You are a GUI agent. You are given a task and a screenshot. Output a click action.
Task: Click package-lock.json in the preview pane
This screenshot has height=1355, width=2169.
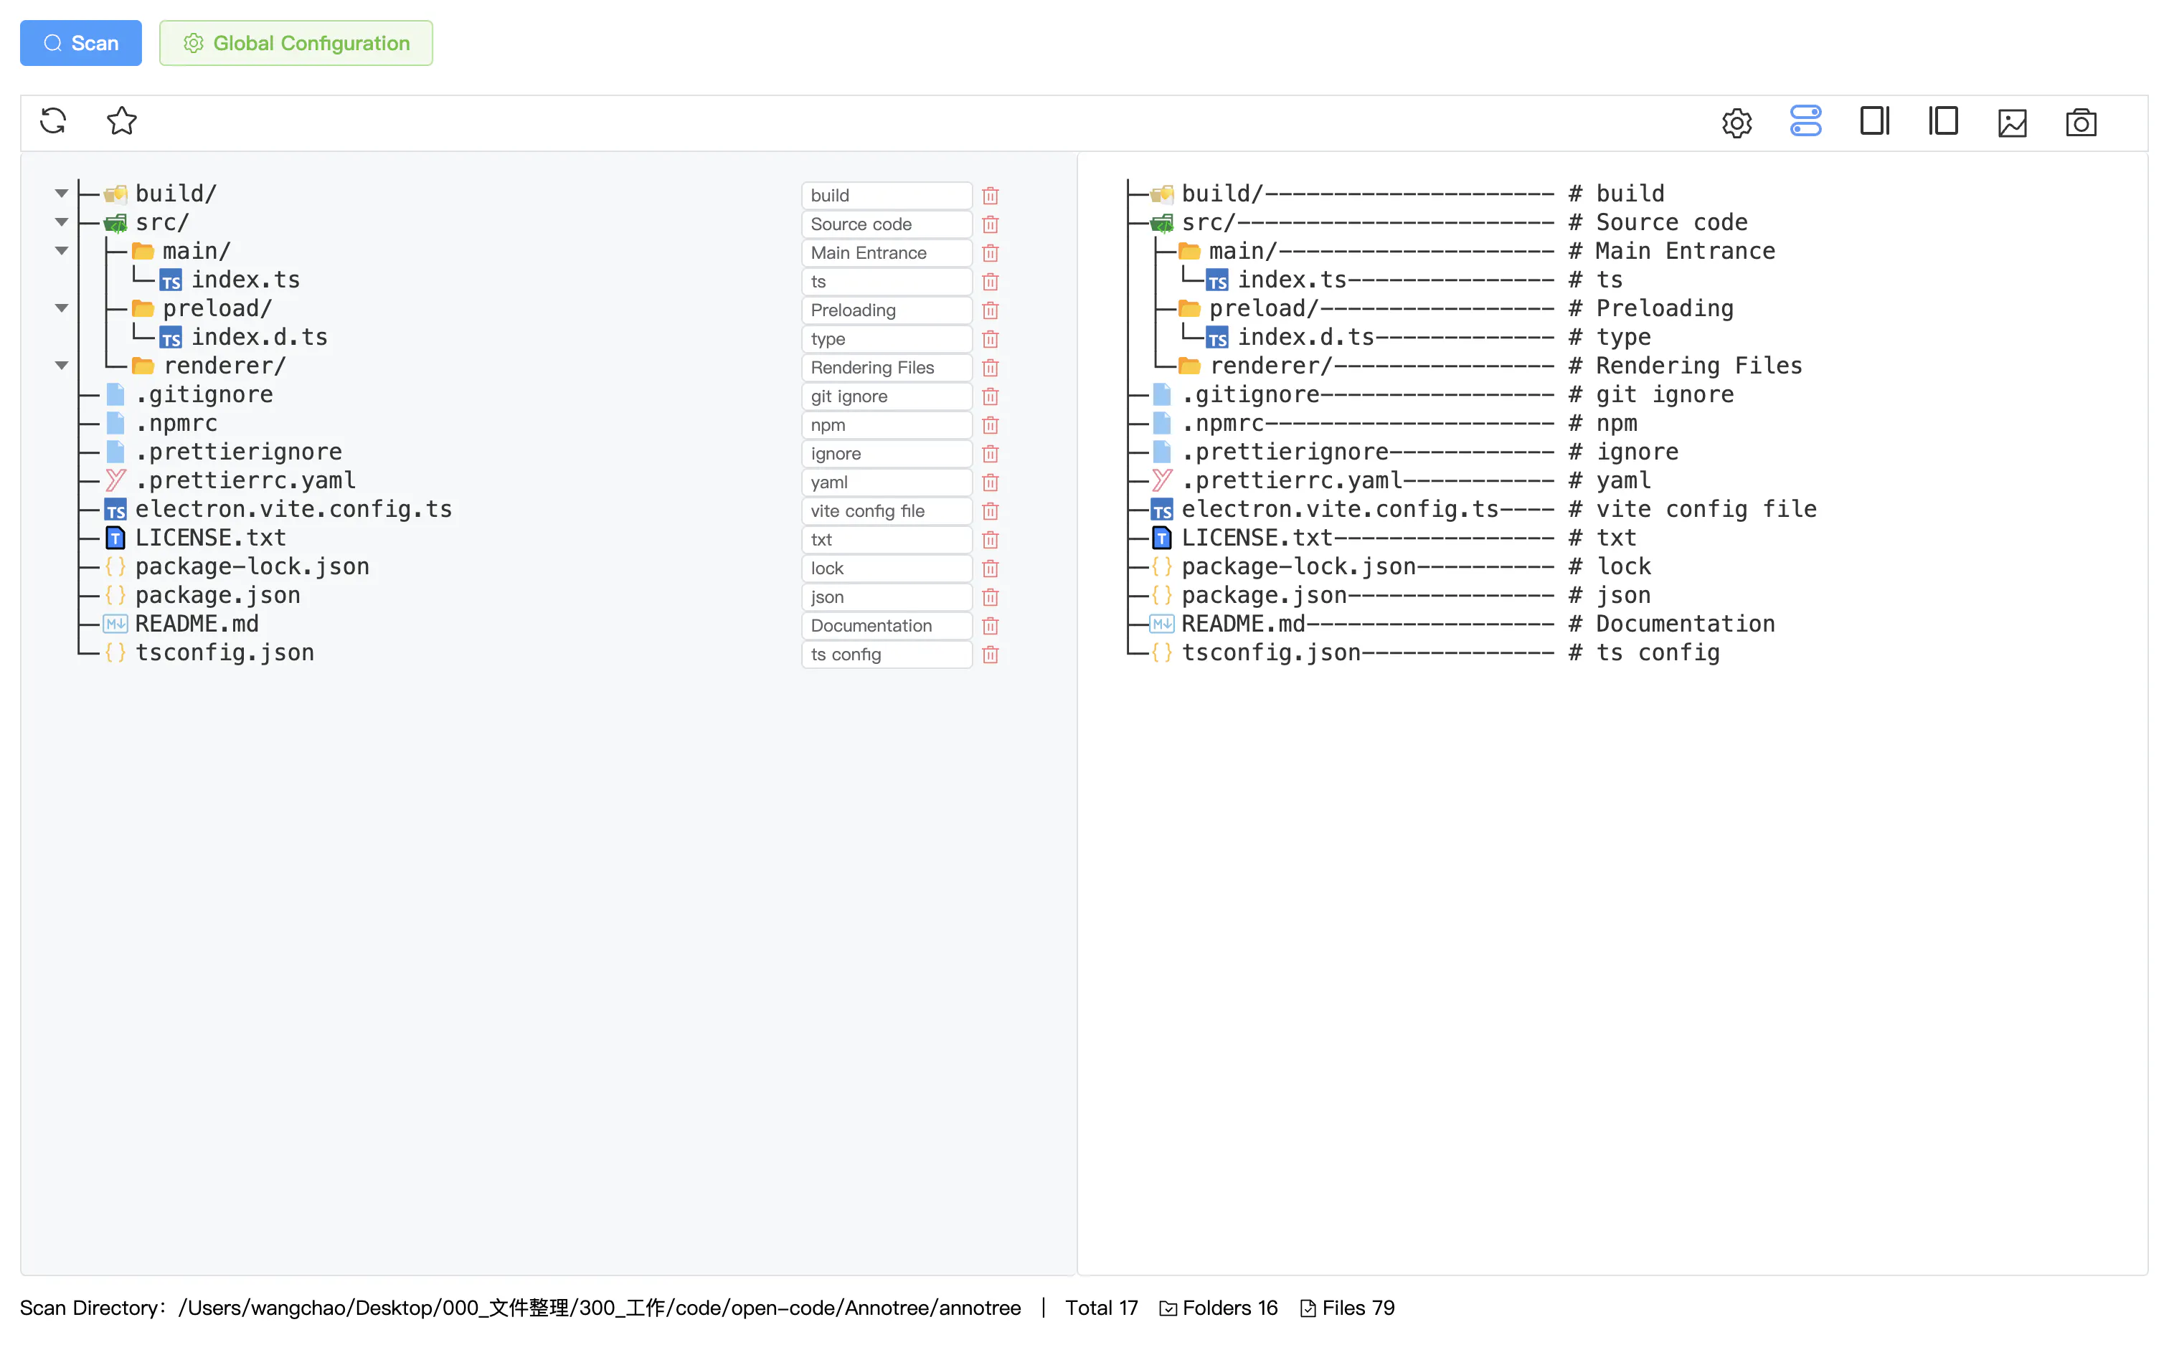(1298, 566)
